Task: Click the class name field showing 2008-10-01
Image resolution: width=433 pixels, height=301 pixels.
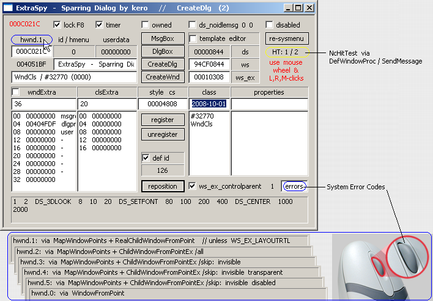Action: coord(208,104)
